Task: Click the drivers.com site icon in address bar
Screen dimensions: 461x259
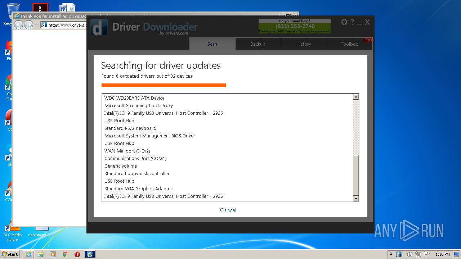Action: [x=44, y=25]
